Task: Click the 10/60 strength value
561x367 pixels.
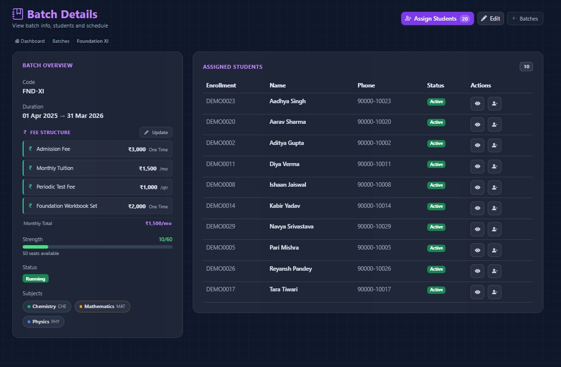Action: point(165,239)
